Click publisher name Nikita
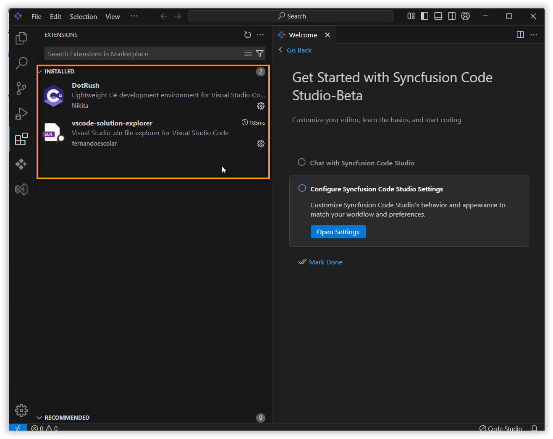Viewport: 553px width, 439px height. click(x=80, y=105)
